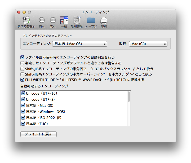Click the デフォルトに戻す button
The width and height of the screenshot is (191, 163).
[38, 134]
